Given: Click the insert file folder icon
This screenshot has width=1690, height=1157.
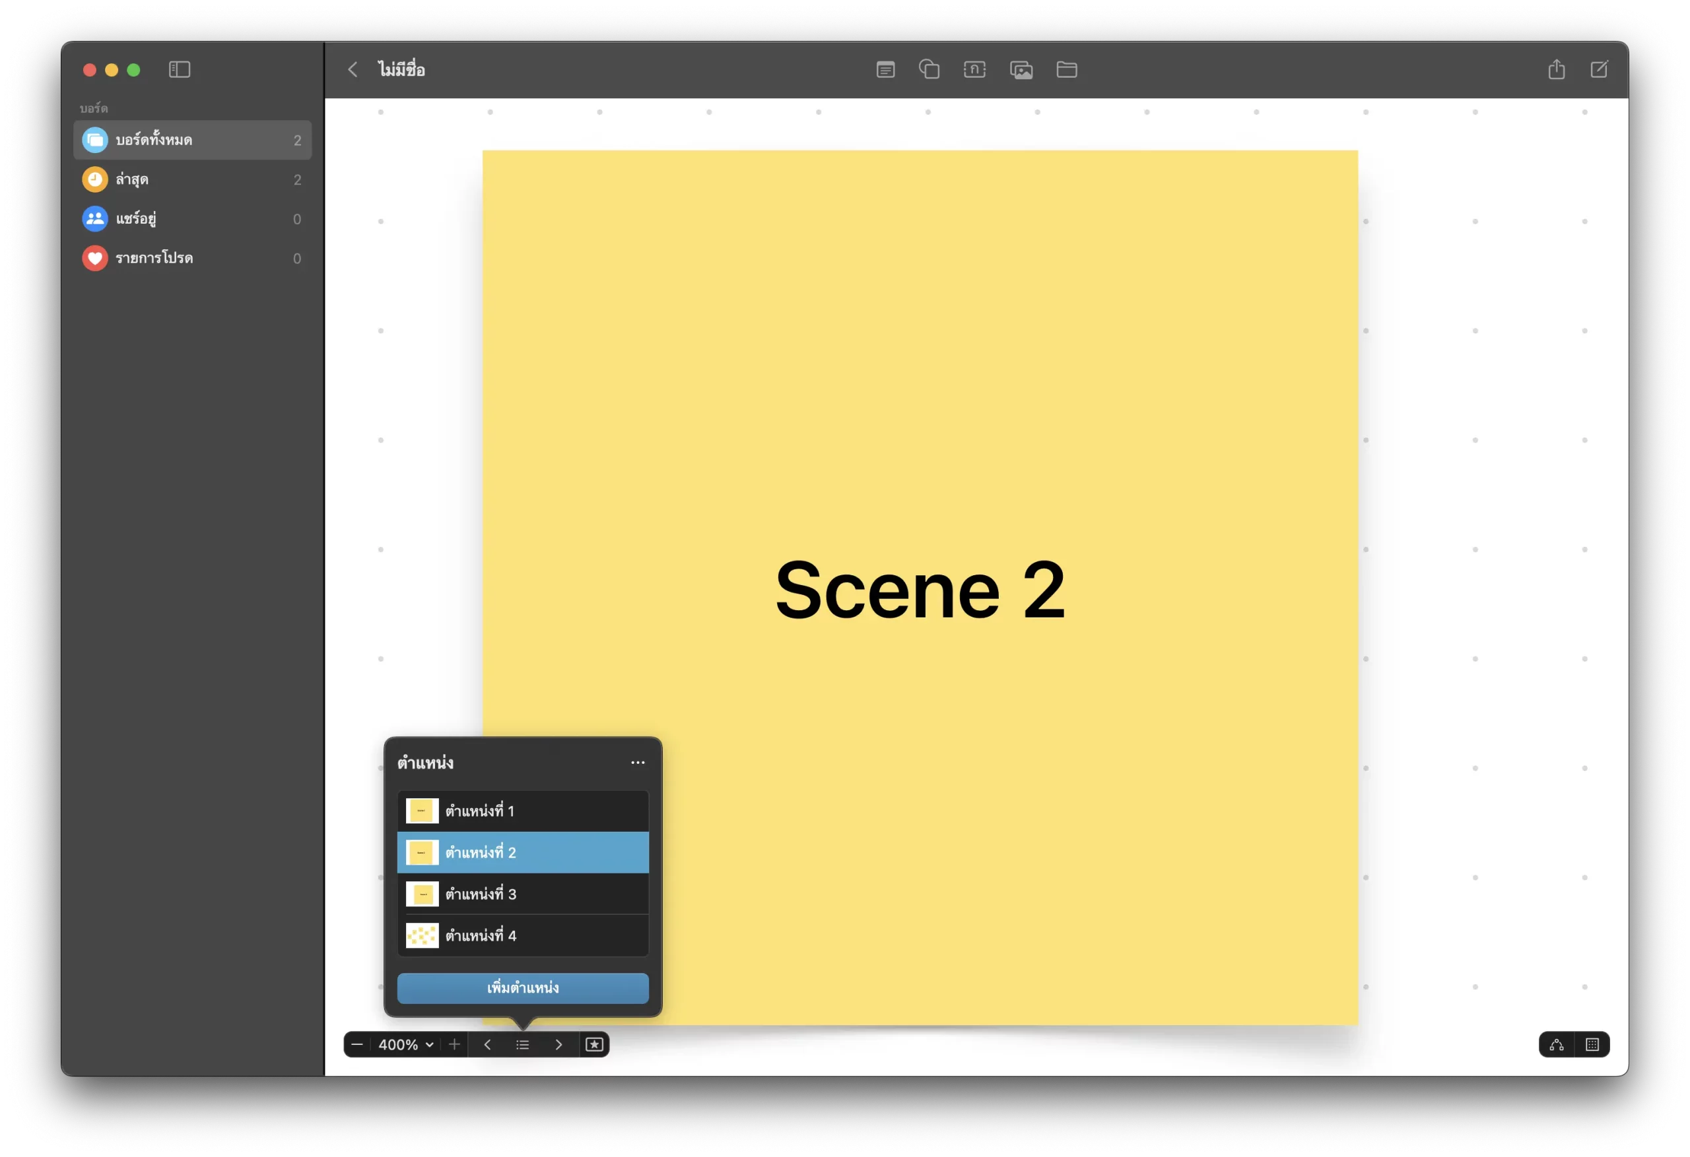Looking at the screenshot, I should click(1066, 70).
